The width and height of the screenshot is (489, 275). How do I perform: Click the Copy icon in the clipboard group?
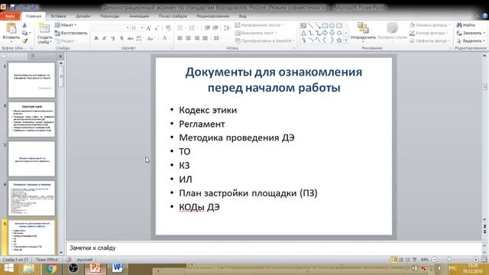pos(24,33)
